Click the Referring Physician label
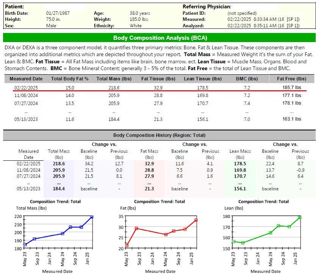316x276 pixels. click(207, 6)
